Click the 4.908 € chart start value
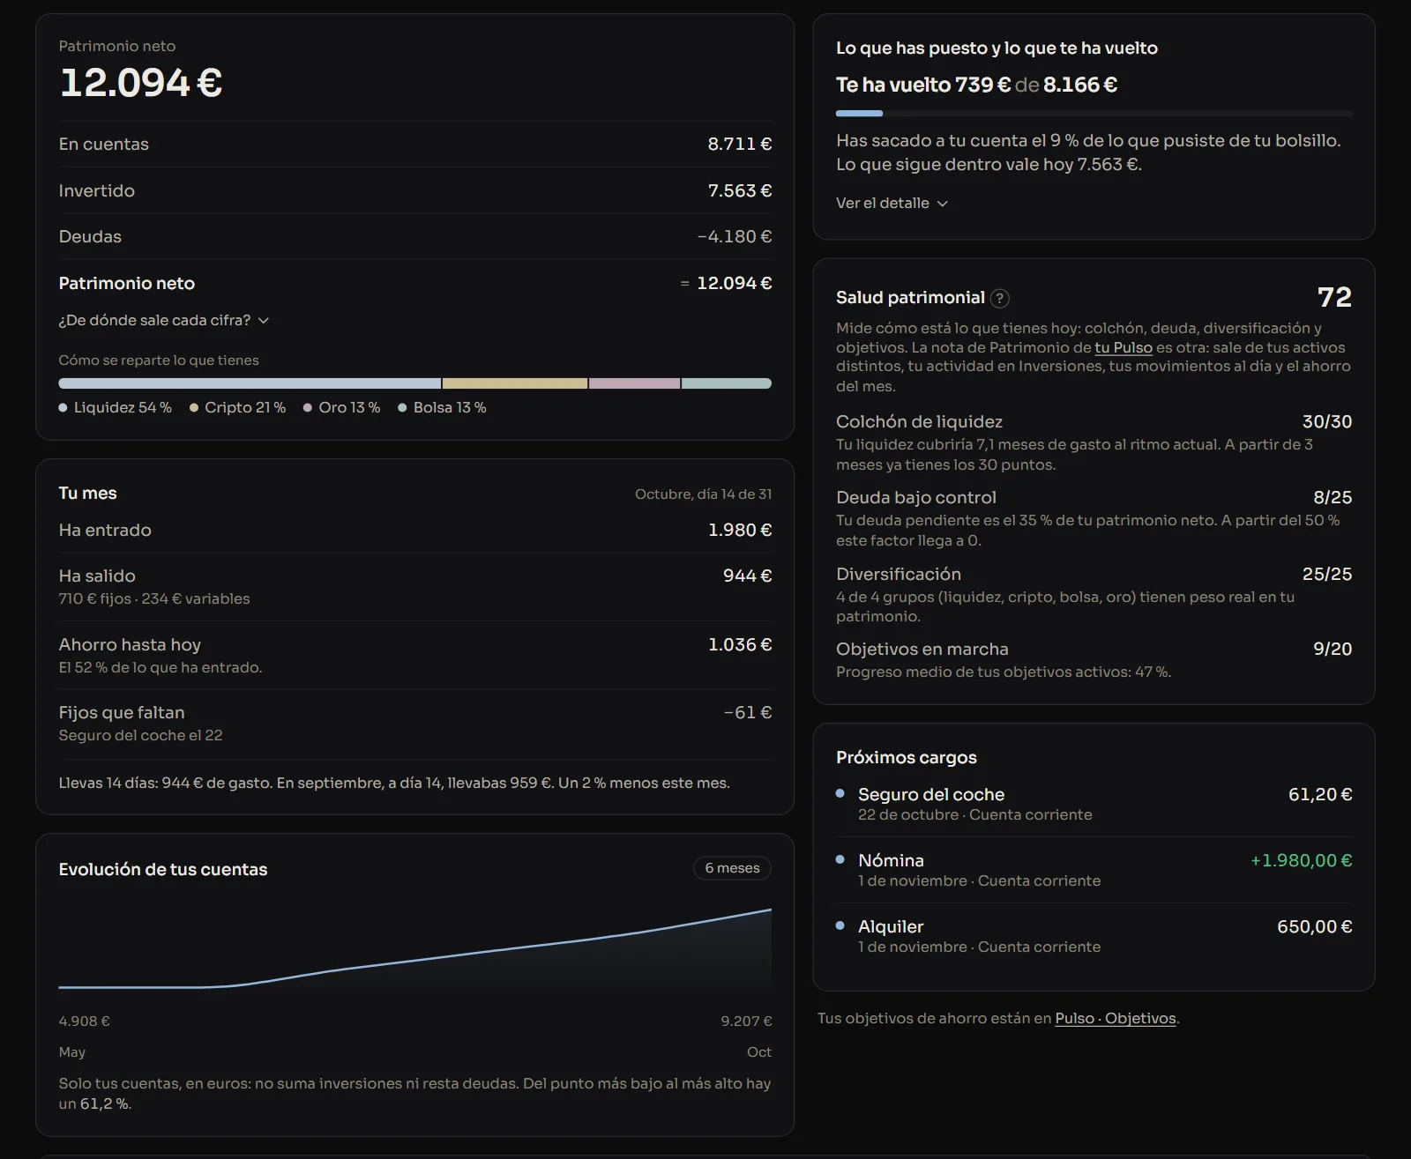This screenshot has width=1411, height=1159. 84,1021
